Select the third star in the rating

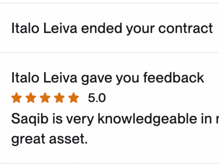pyautogui.click(x=45, y=98)
